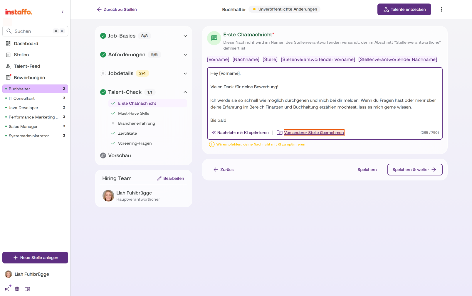Viewport: 472px width, 296px height.
Task: Insert the [Vorname] placeholder tag
Action: (x=218, y=60)
